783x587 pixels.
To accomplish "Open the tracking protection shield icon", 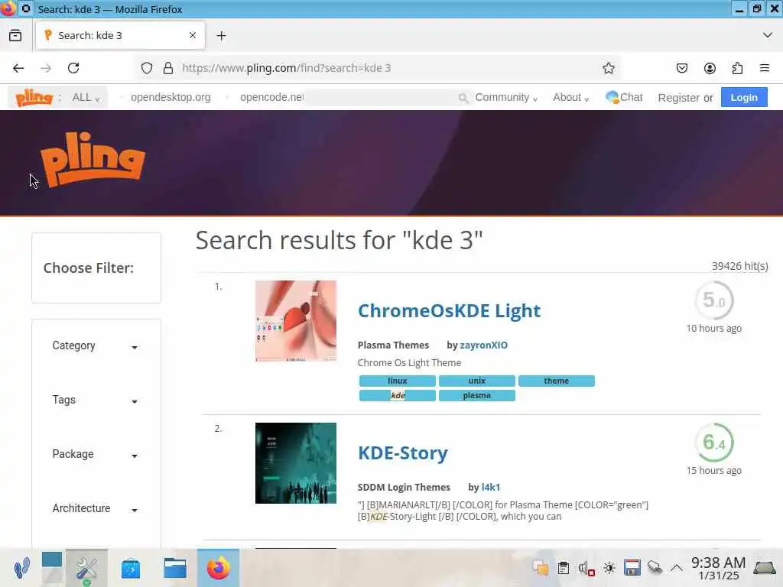I will click(146, 68).
